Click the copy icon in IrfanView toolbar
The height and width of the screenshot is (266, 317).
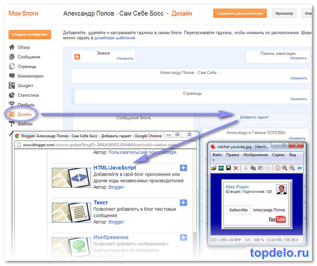253,168
